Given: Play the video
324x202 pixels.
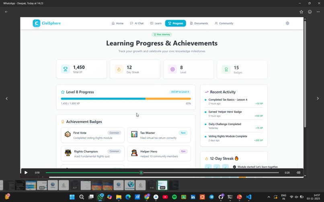Looking at the screenshot, I should [x=26, y=172].
